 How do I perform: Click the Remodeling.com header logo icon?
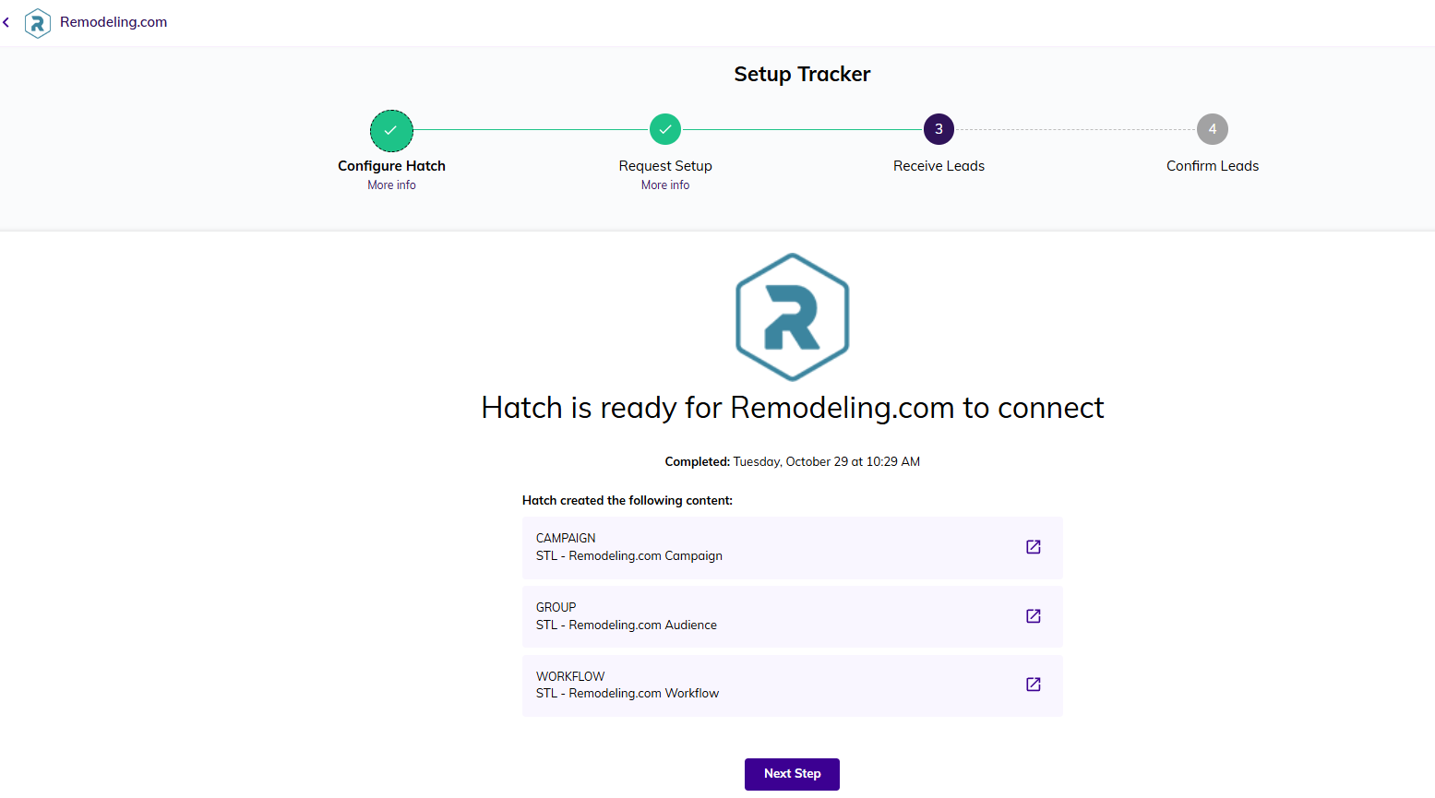(38, 22)
